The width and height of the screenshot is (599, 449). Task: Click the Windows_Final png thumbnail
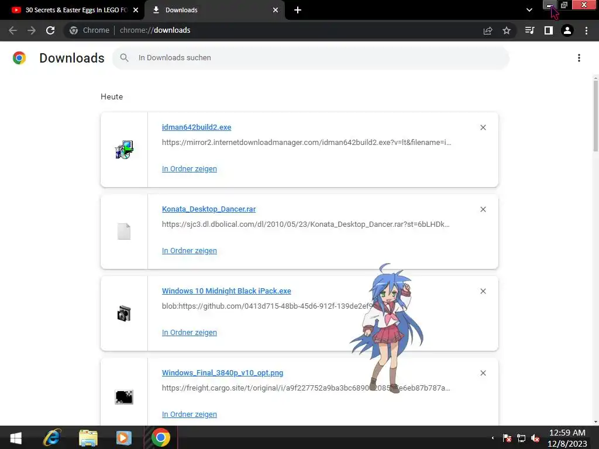pos(124,397)
